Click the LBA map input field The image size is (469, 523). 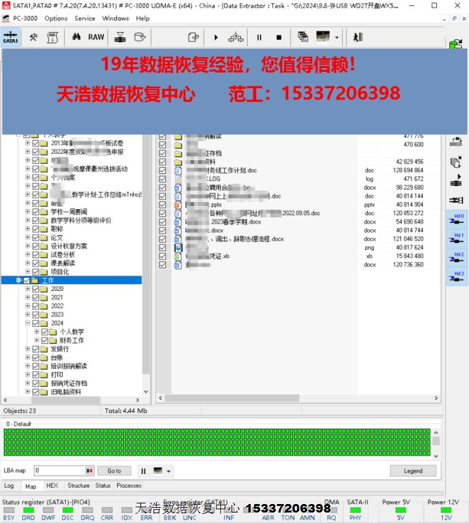(59, 471)
